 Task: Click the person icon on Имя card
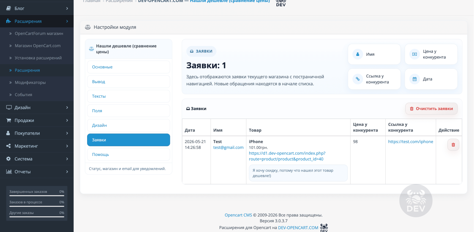tap(358, 54)
